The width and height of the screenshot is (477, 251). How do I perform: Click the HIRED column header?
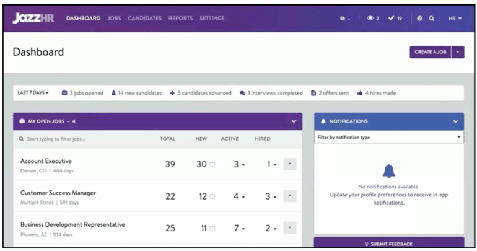point(263,139)
